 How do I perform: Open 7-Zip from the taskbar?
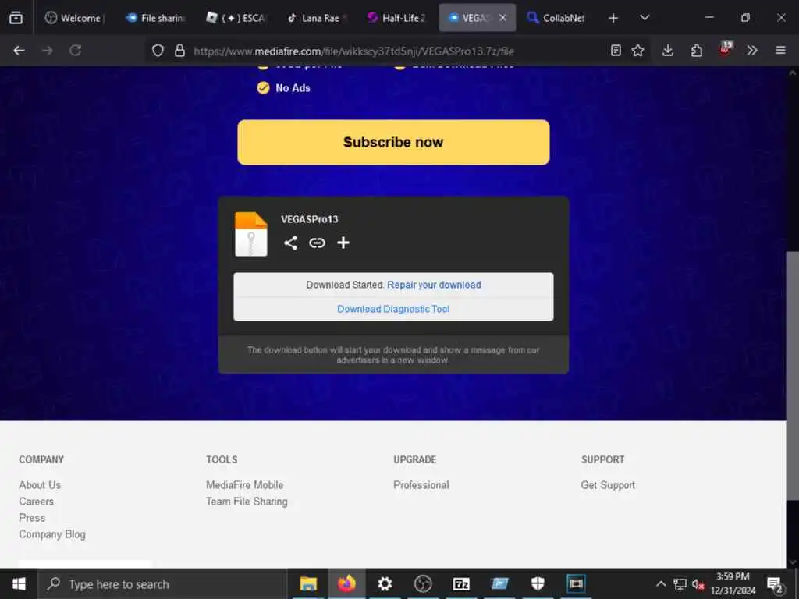(x=461, y=583)
